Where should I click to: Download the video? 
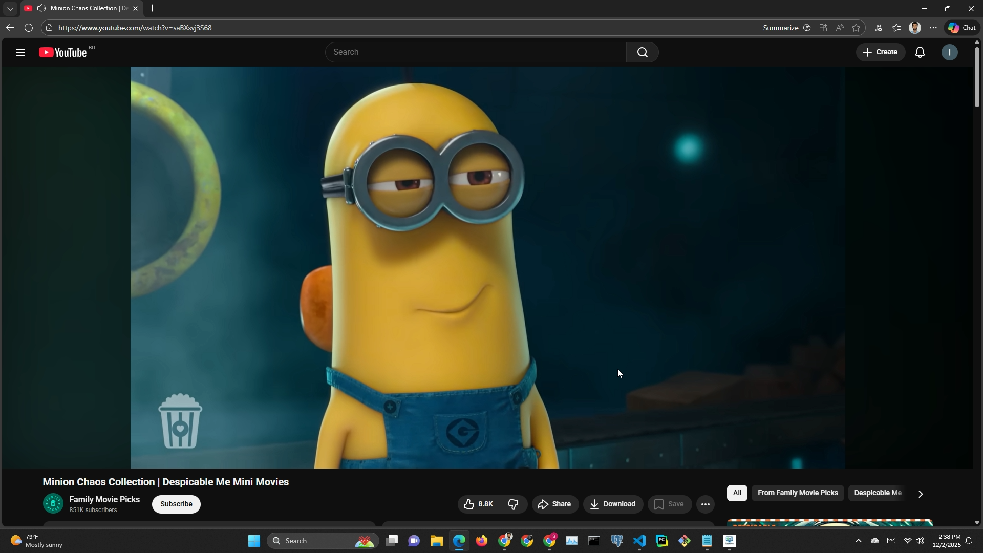coord(613,504)
